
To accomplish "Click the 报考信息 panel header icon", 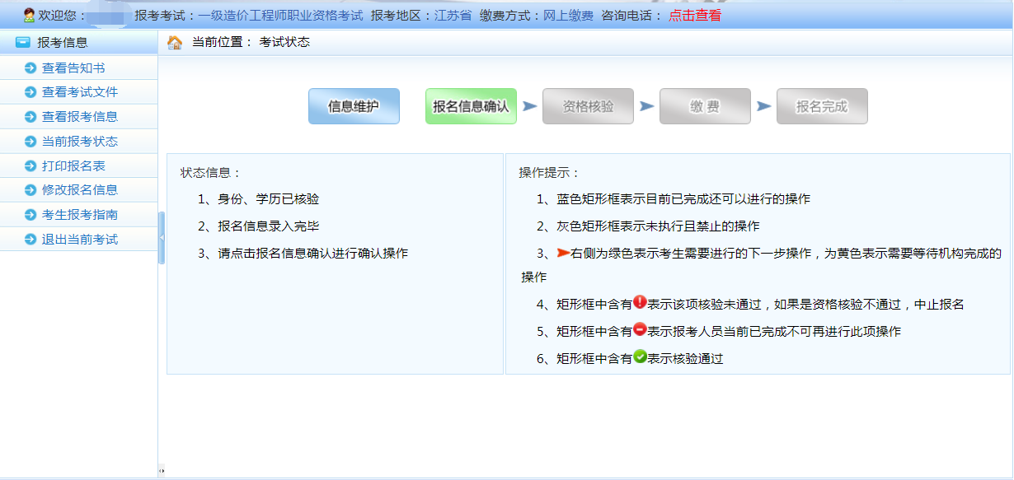I will (23, 42).
